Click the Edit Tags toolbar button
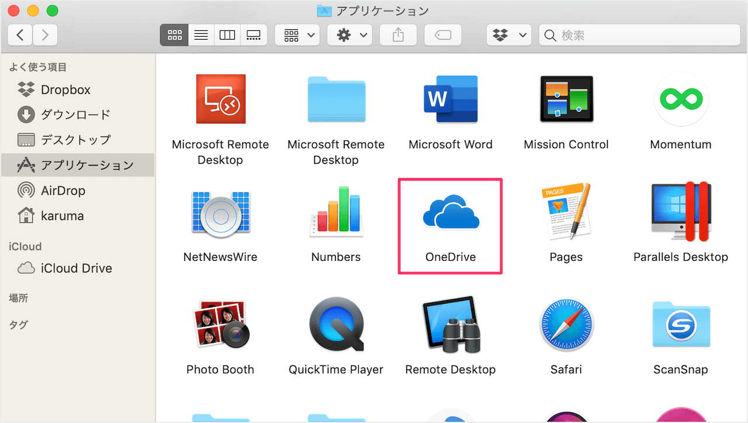This screenshot has width=748, height=423. point(443,35)
